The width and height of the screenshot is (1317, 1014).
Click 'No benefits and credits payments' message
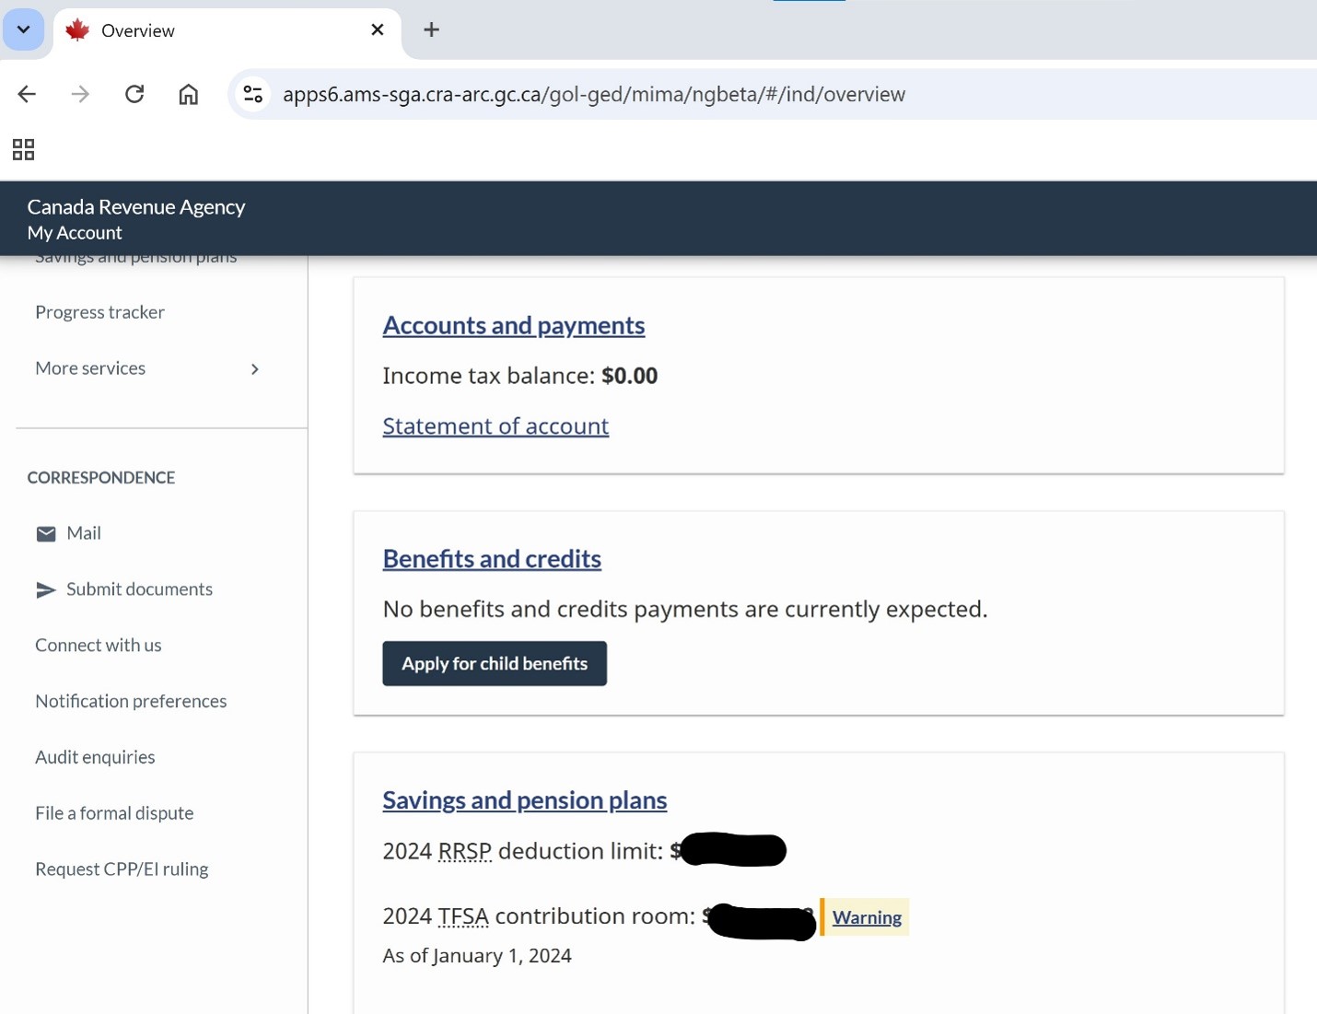point(685,610)
